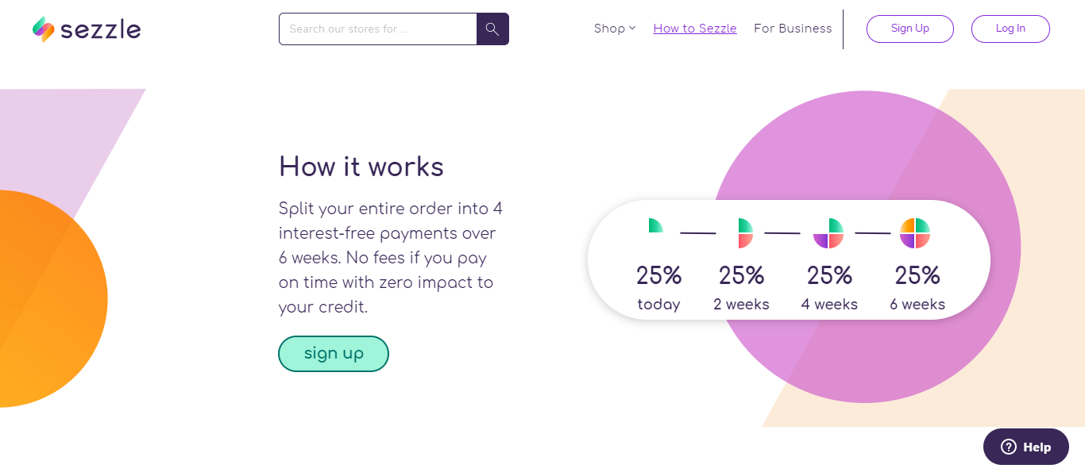Select the three-quarter pie above 4 weeks
This screenshot has height=476, width=1085.
tap(829, 232)
